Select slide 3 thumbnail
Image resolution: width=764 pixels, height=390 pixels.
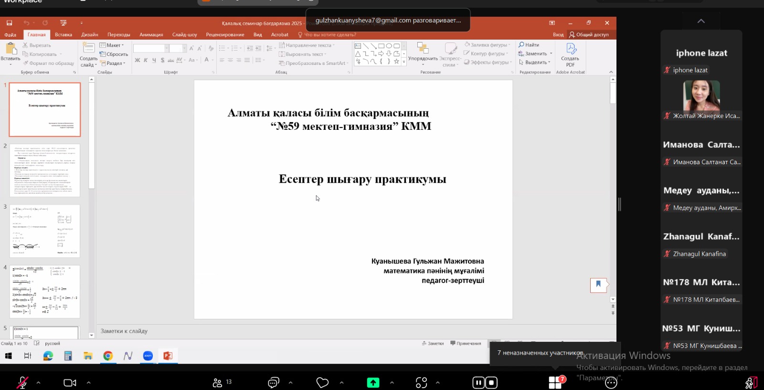45,231
